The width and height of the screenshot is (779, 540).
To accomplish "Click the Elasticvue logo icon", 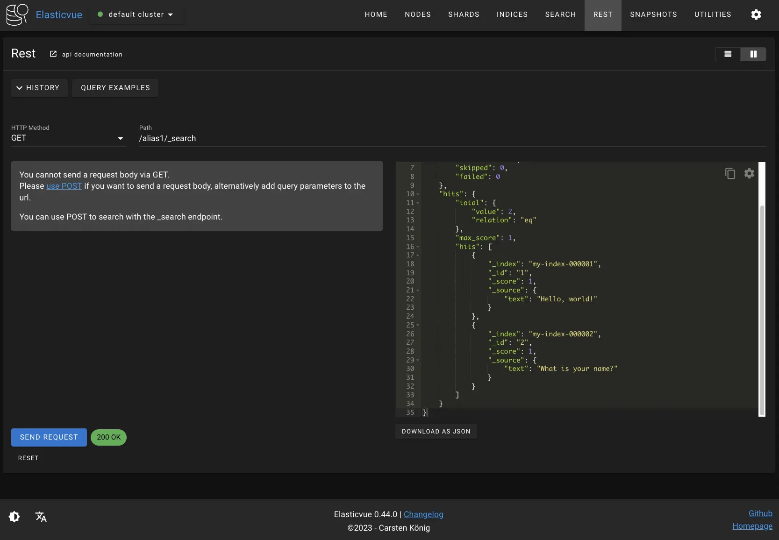I will [17, 14].
